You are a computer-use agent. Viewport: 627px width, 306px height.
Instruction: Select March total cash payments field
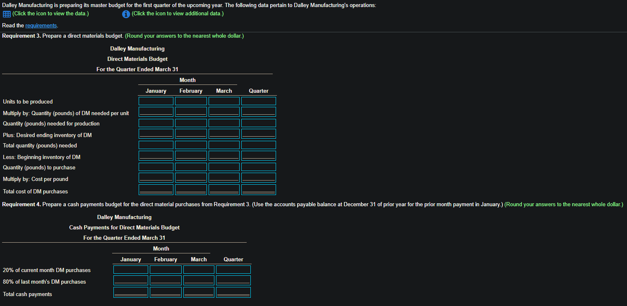click(x=199, y=292)
